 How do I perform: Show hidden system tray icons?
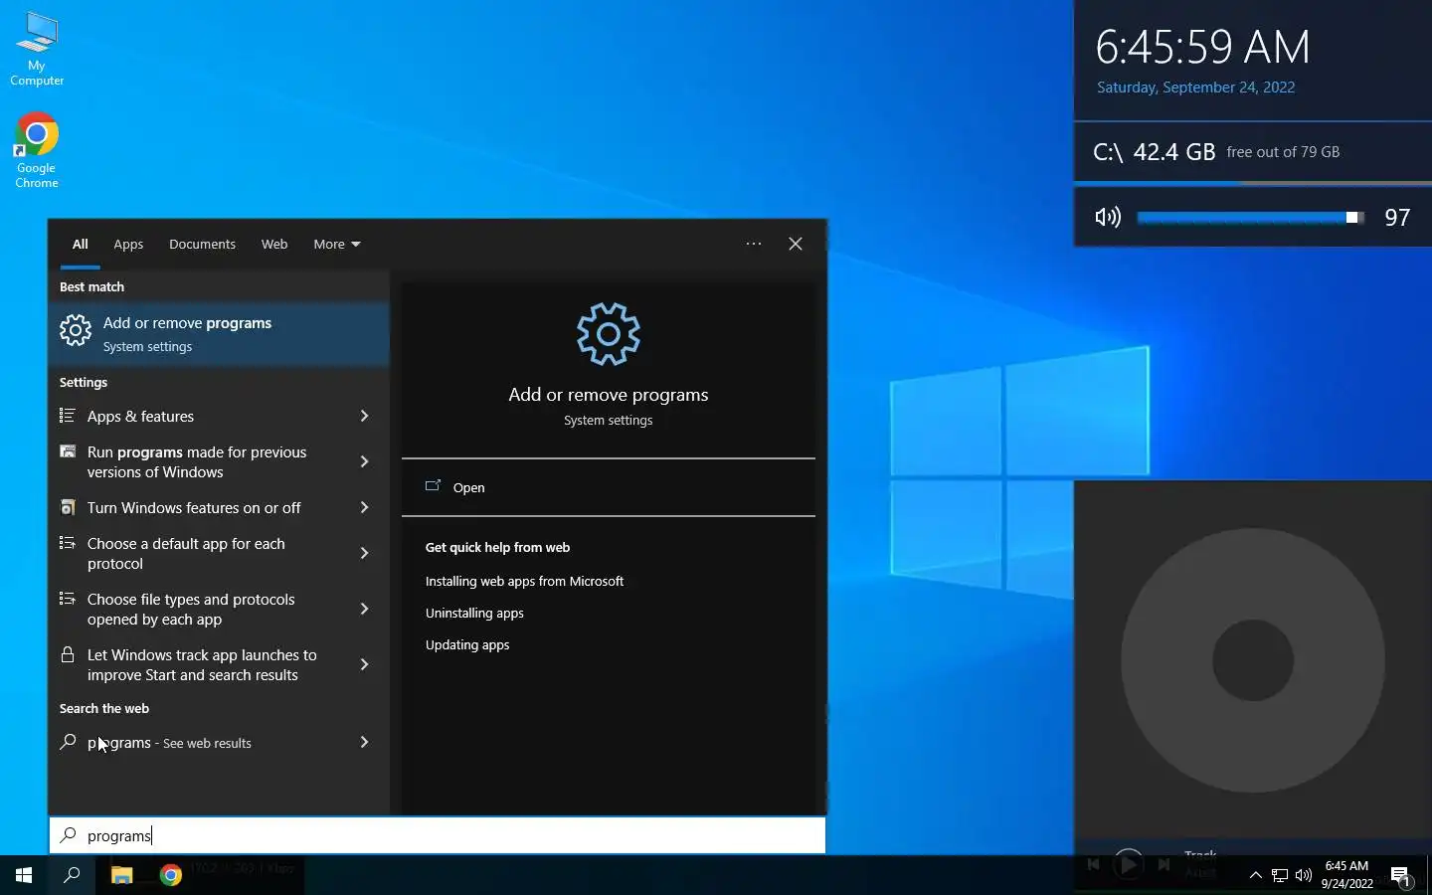(1255, 876)
